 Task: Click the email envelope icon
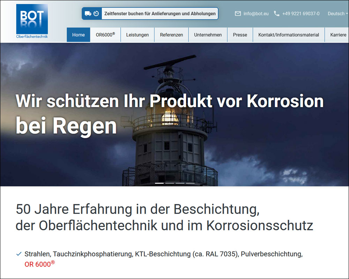pyautogui.click(x=238, y=14)
